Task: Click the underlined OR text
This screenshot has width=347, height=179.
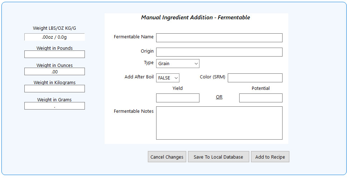Action: point(219,97)
